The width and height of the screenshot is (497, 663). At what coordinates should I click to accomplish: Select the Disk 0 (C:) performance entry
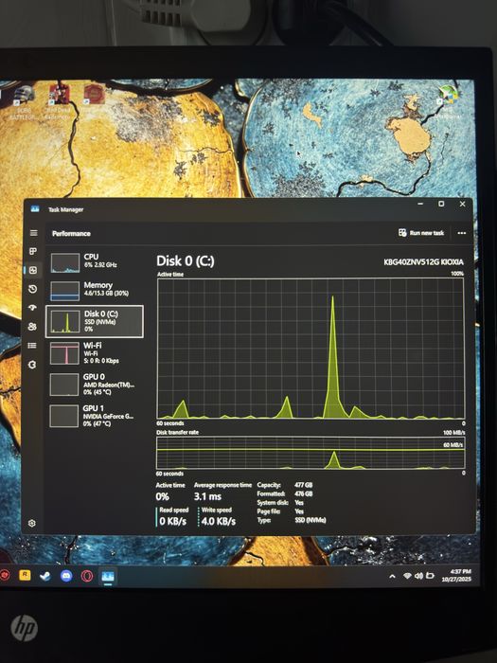pos(95,322)
